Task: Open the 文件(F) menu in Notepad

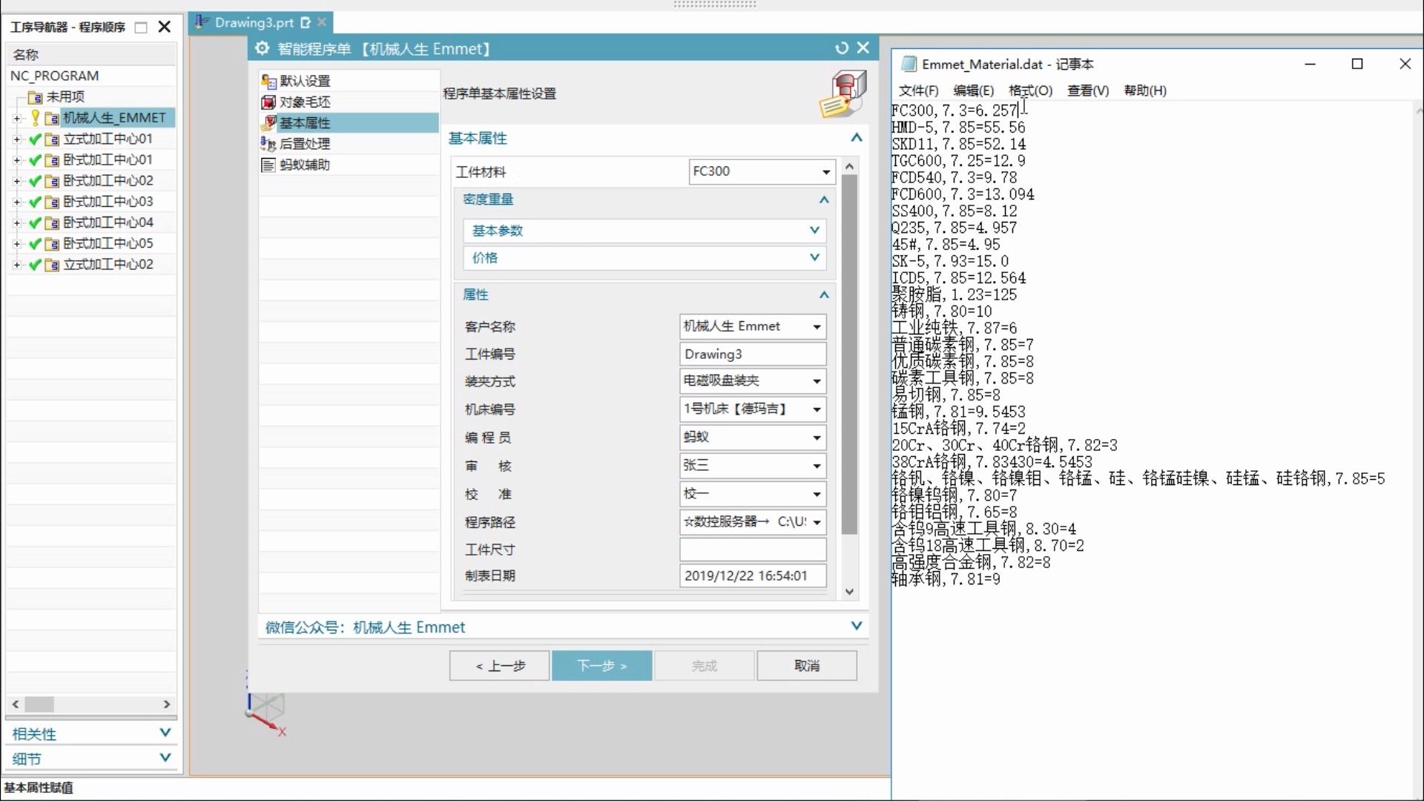Action: coord(918,90)
